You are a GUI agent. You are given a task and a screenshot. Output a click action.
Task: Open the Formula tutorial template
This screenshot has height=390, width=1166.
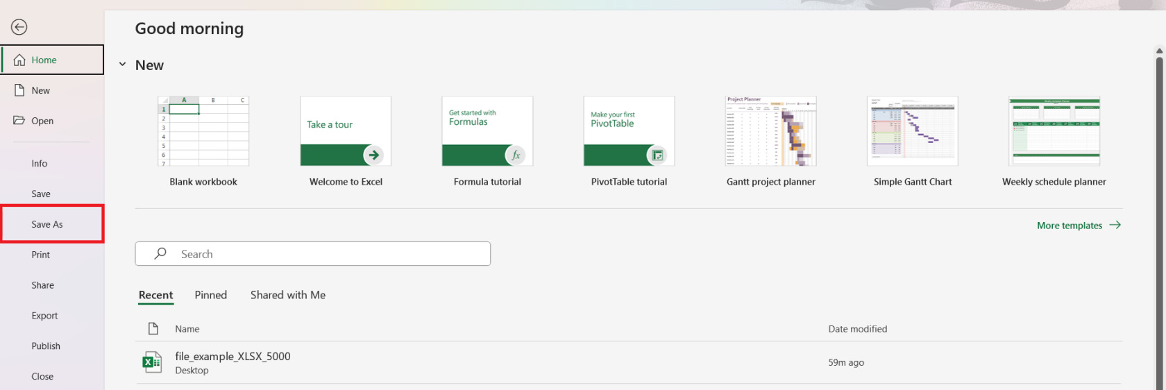[487, 142]
